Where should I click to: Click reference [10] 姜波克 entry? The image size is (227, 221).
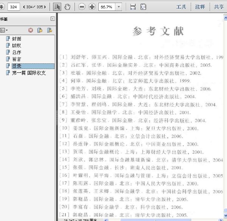(129, 128)
